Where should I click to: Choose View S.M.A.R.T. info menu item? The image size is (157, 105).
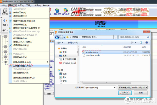click(x=29, y=42)
